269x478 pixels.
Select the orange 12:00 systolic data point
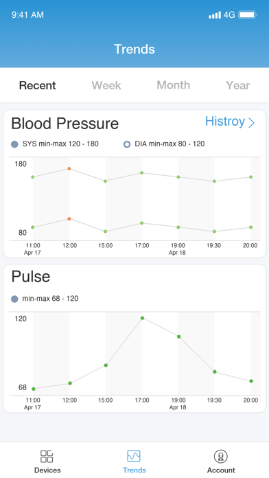pyautogui.click(x=69, y=168)
